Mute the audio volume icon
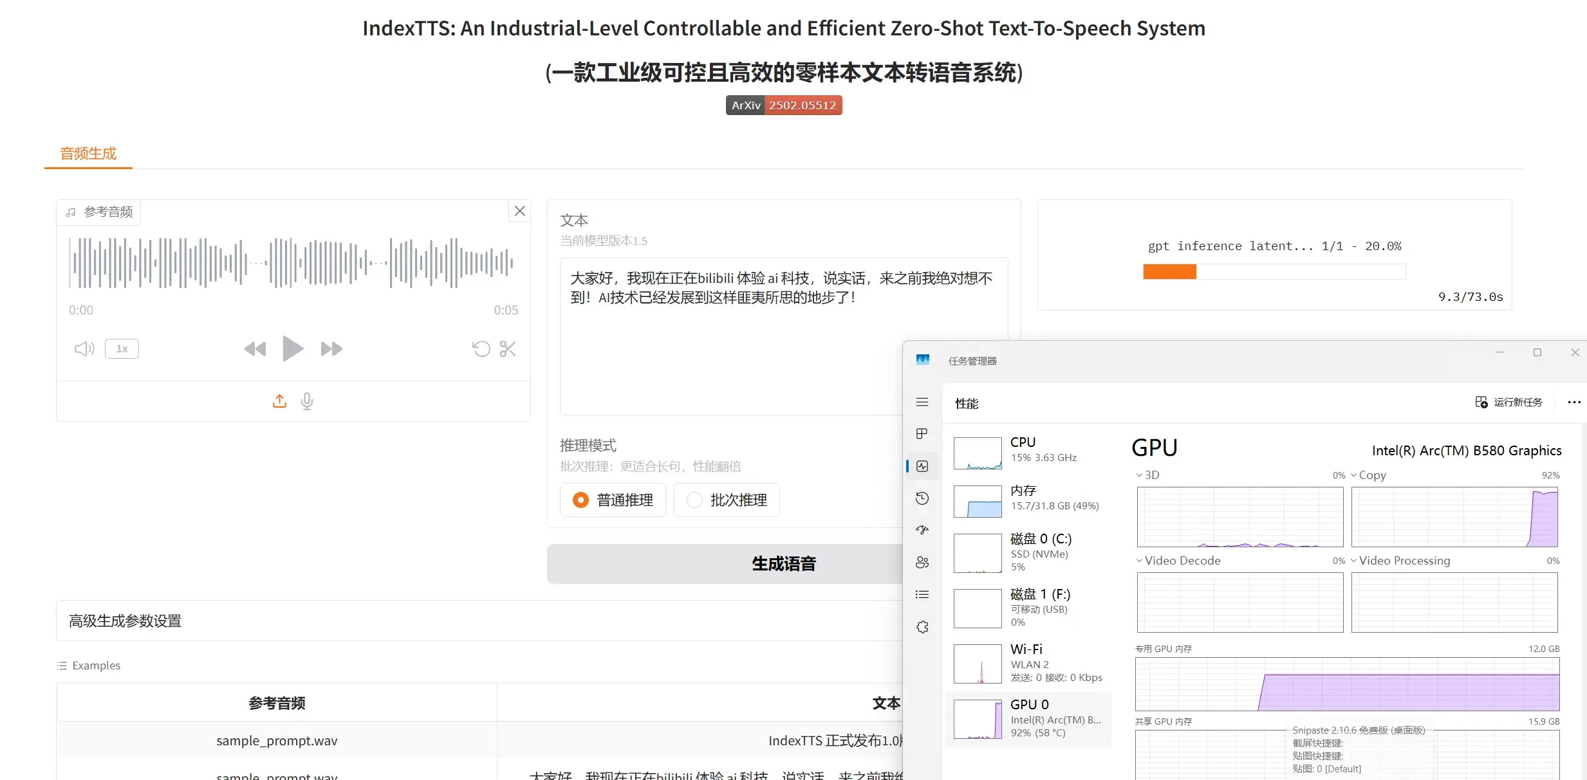 point(84,349)
